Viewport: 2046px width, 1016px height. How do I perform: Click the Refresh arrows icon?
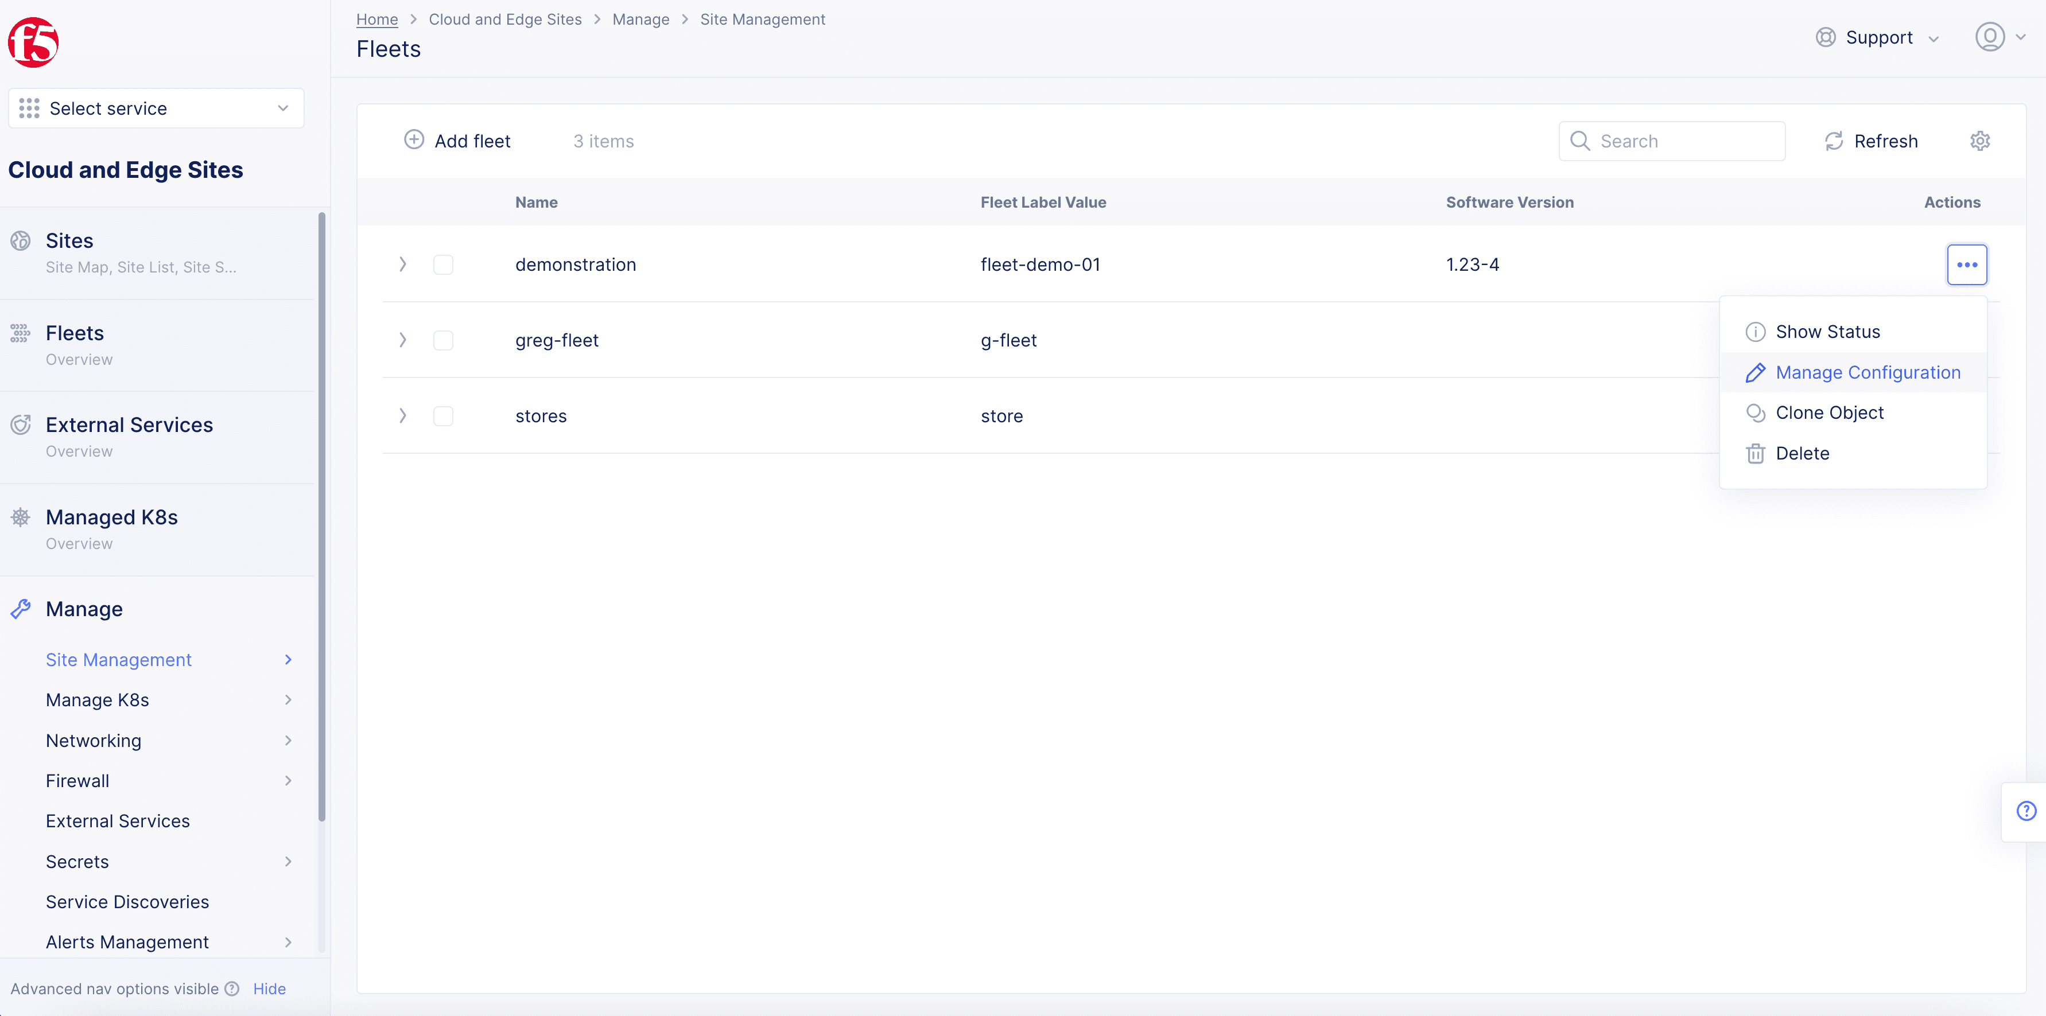coord(1834,141)
